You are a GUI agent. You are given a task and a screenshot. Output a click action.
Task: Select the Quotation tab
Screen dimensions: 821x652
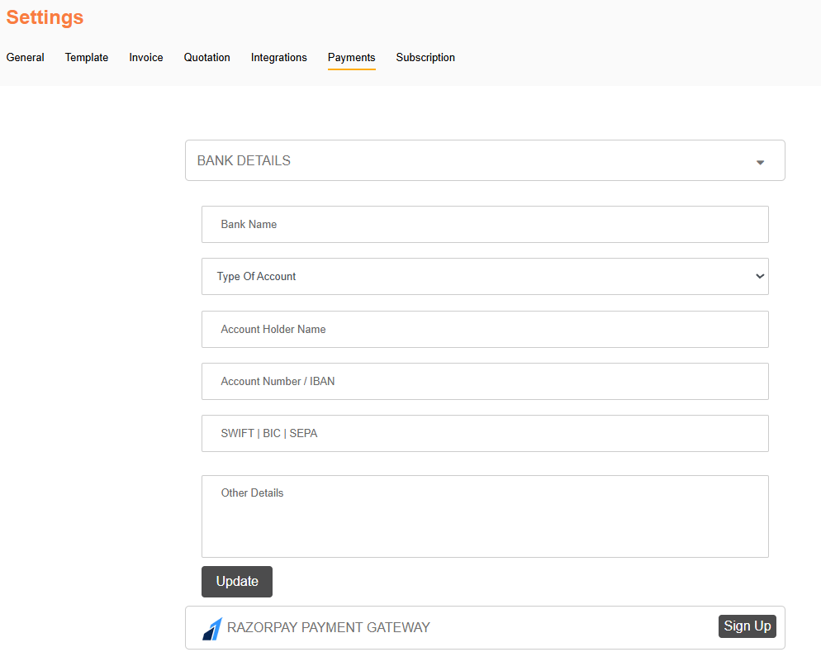(x=207, y=58)
